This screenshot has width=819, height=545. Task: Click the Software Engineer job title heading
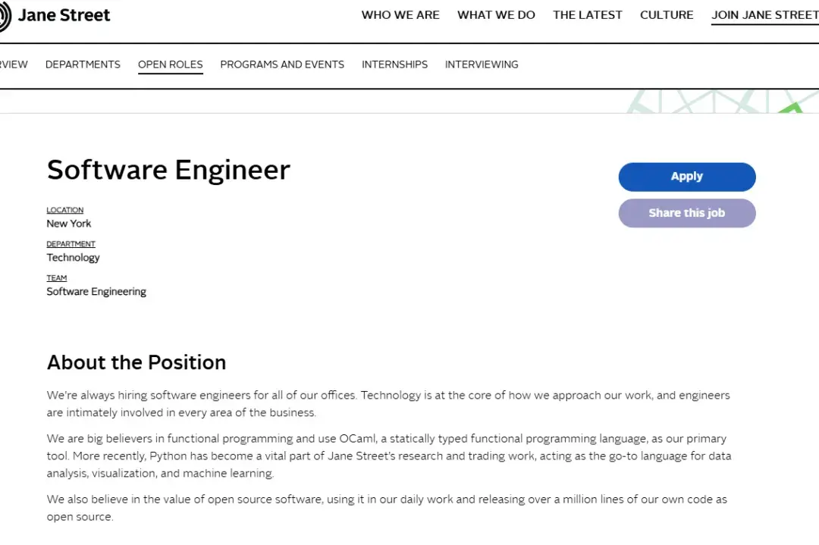tap(168, 170)
